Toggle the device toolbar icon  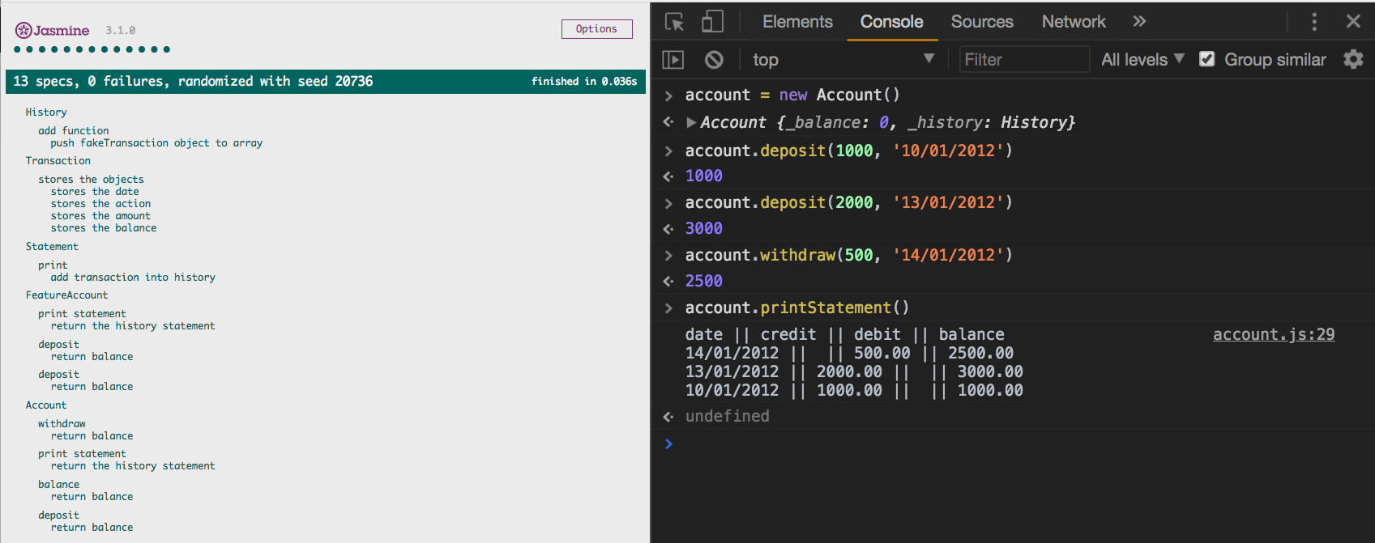pos(712,21)
